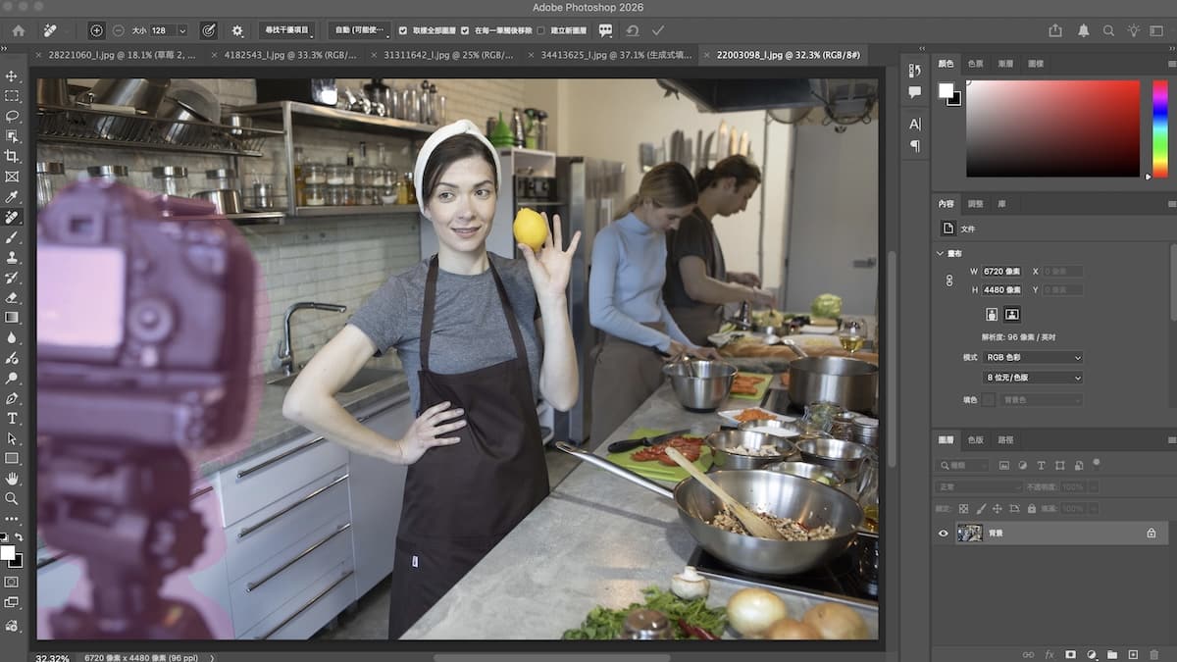Collapse the 畫布 section chevron

pyautogui.click(x=941, y=253)
